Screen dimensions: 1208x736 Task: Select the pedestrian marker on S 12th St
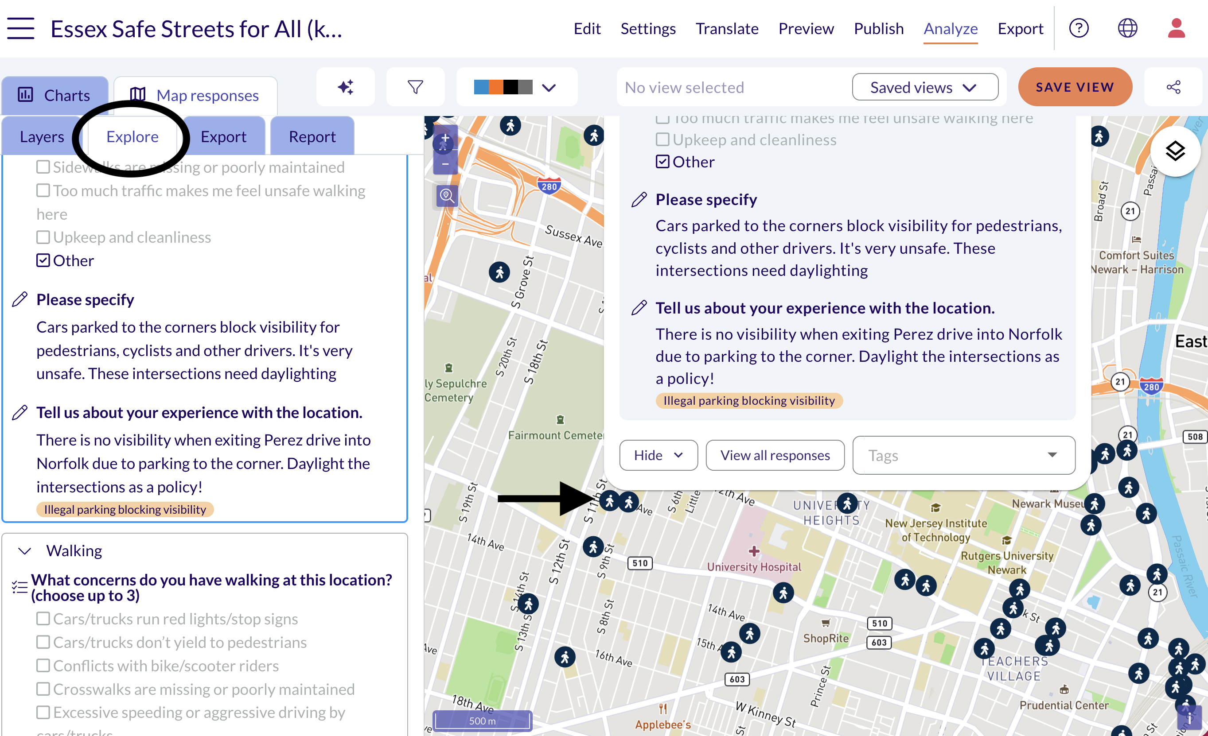[593, 546]
